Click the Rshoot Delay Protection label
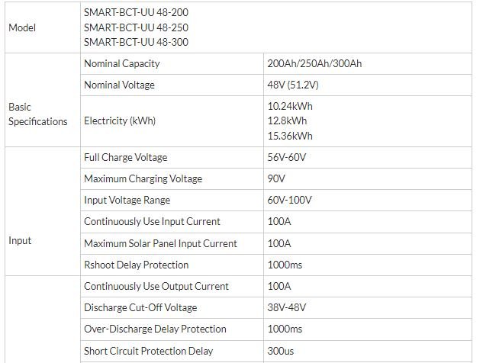 (x=136, y=265)
